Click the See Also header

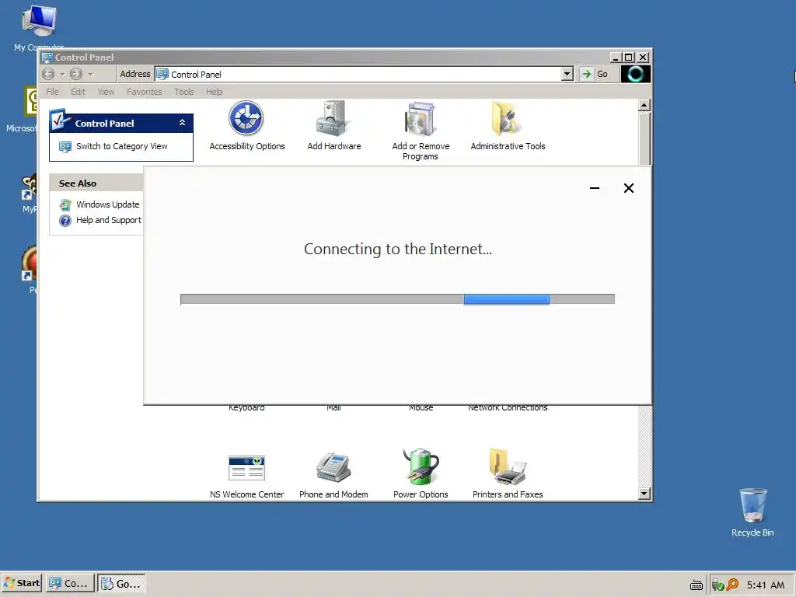[x=77, y=183]
